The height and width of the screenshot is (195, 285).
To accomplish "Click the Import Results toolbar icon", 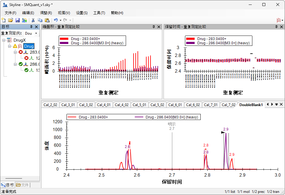I will [x=24, y=20].
